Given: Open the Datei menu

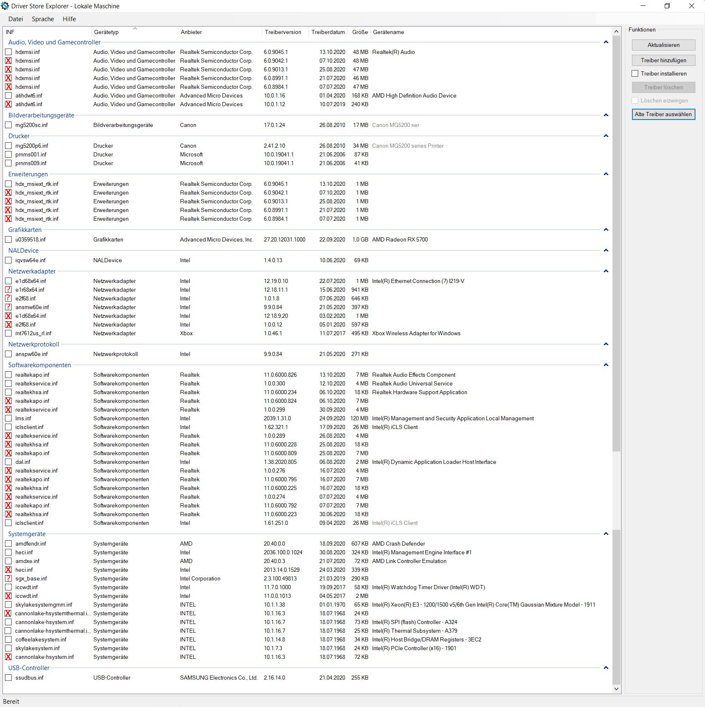Looking at the screenshot, I should [x=16, y=19].
